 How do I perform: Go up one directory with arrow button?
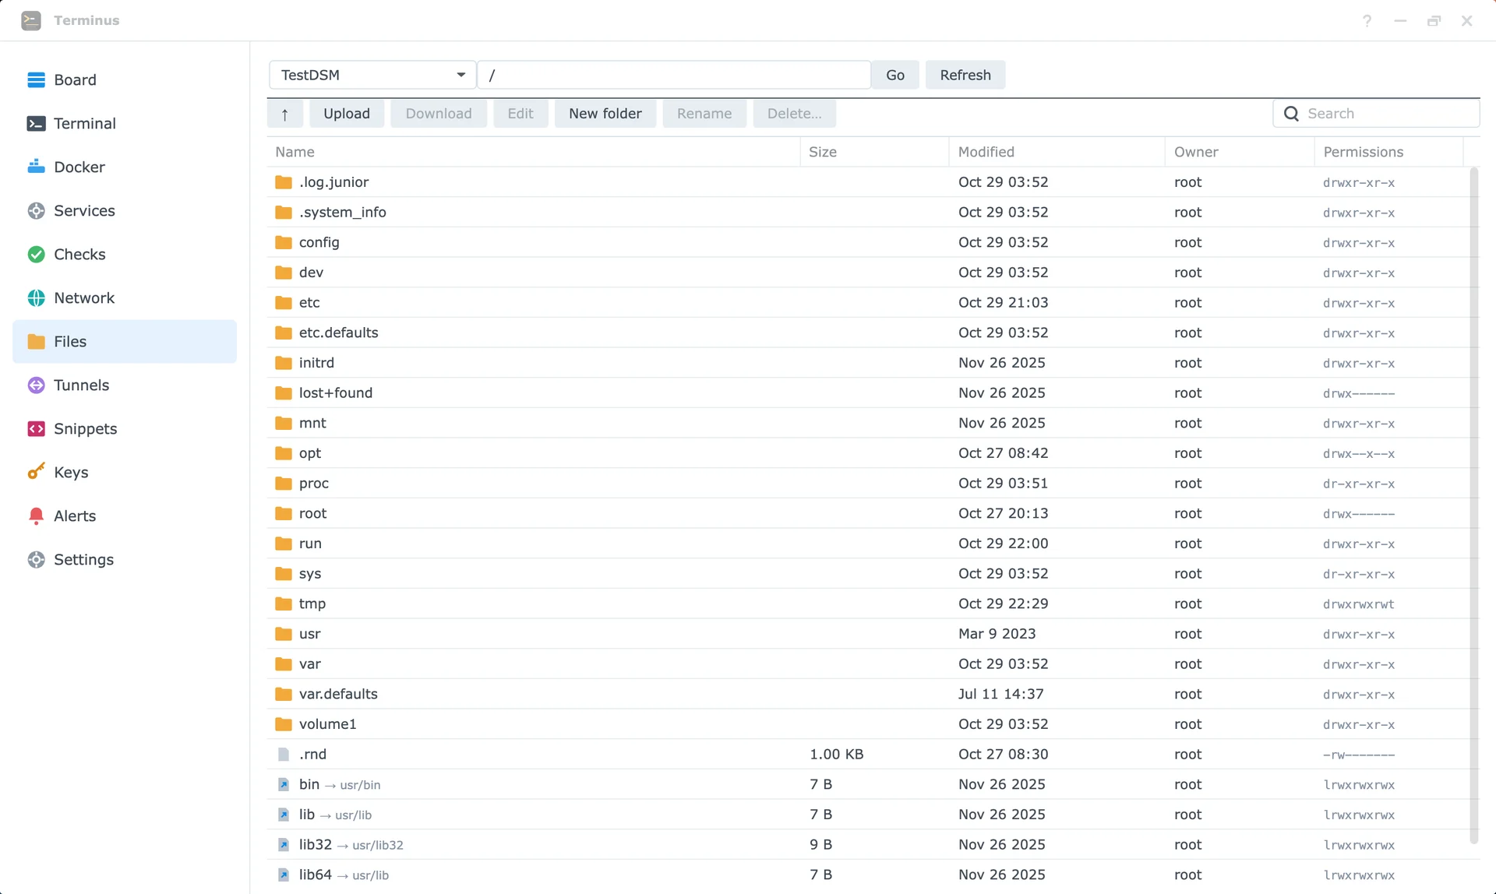tap(285, 114)
